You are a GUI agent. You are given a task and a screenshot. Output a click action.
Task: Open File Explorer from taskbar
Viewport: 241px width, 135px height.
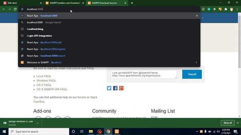91,132
